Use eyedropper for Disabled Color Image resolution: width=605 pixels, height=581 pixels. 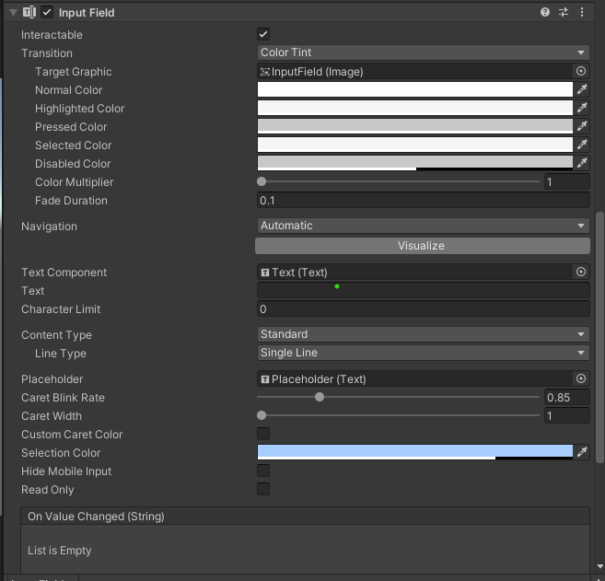point(582,163)
